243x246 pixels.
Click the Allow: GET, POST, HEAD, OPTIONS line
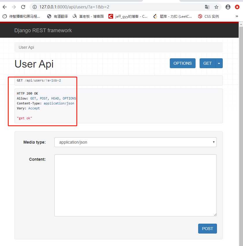[47, 98]
